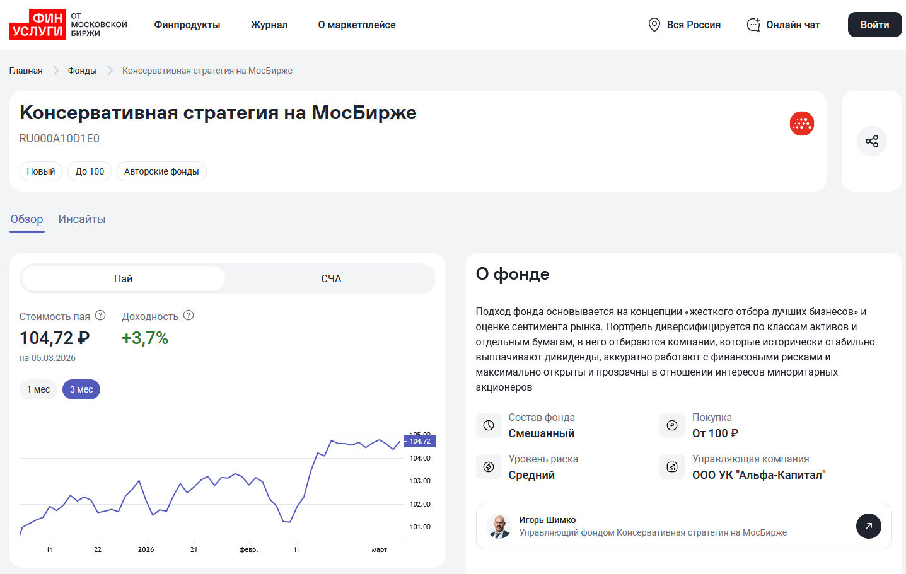
Task: Open the О маркетплейсе menu
Action: coord(357,25)
